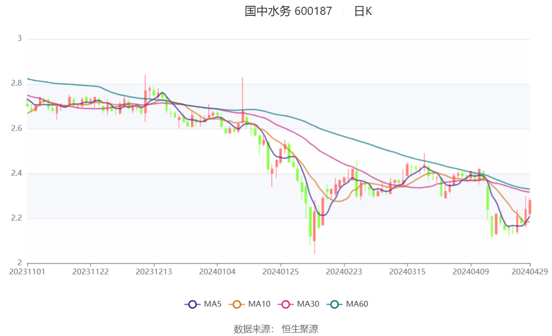Image resolution: width=552 pixels, height=336 pixels.
Task: Toggle MA60 visibility via its legend text
Action: (x=357, y=304)
